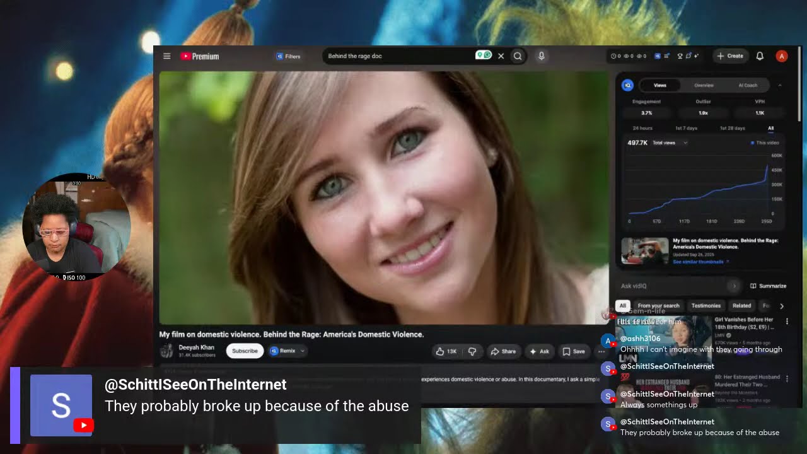The width and height of the screenshot is (807, 454).
Task: Collapse the vidIQ panel with the chevron
Action: click(780, 85)
